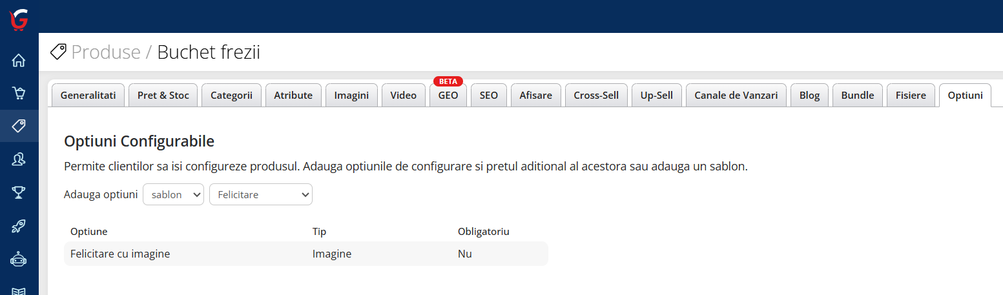
Task: Open the Atribute tab
Action: [293, 95]
